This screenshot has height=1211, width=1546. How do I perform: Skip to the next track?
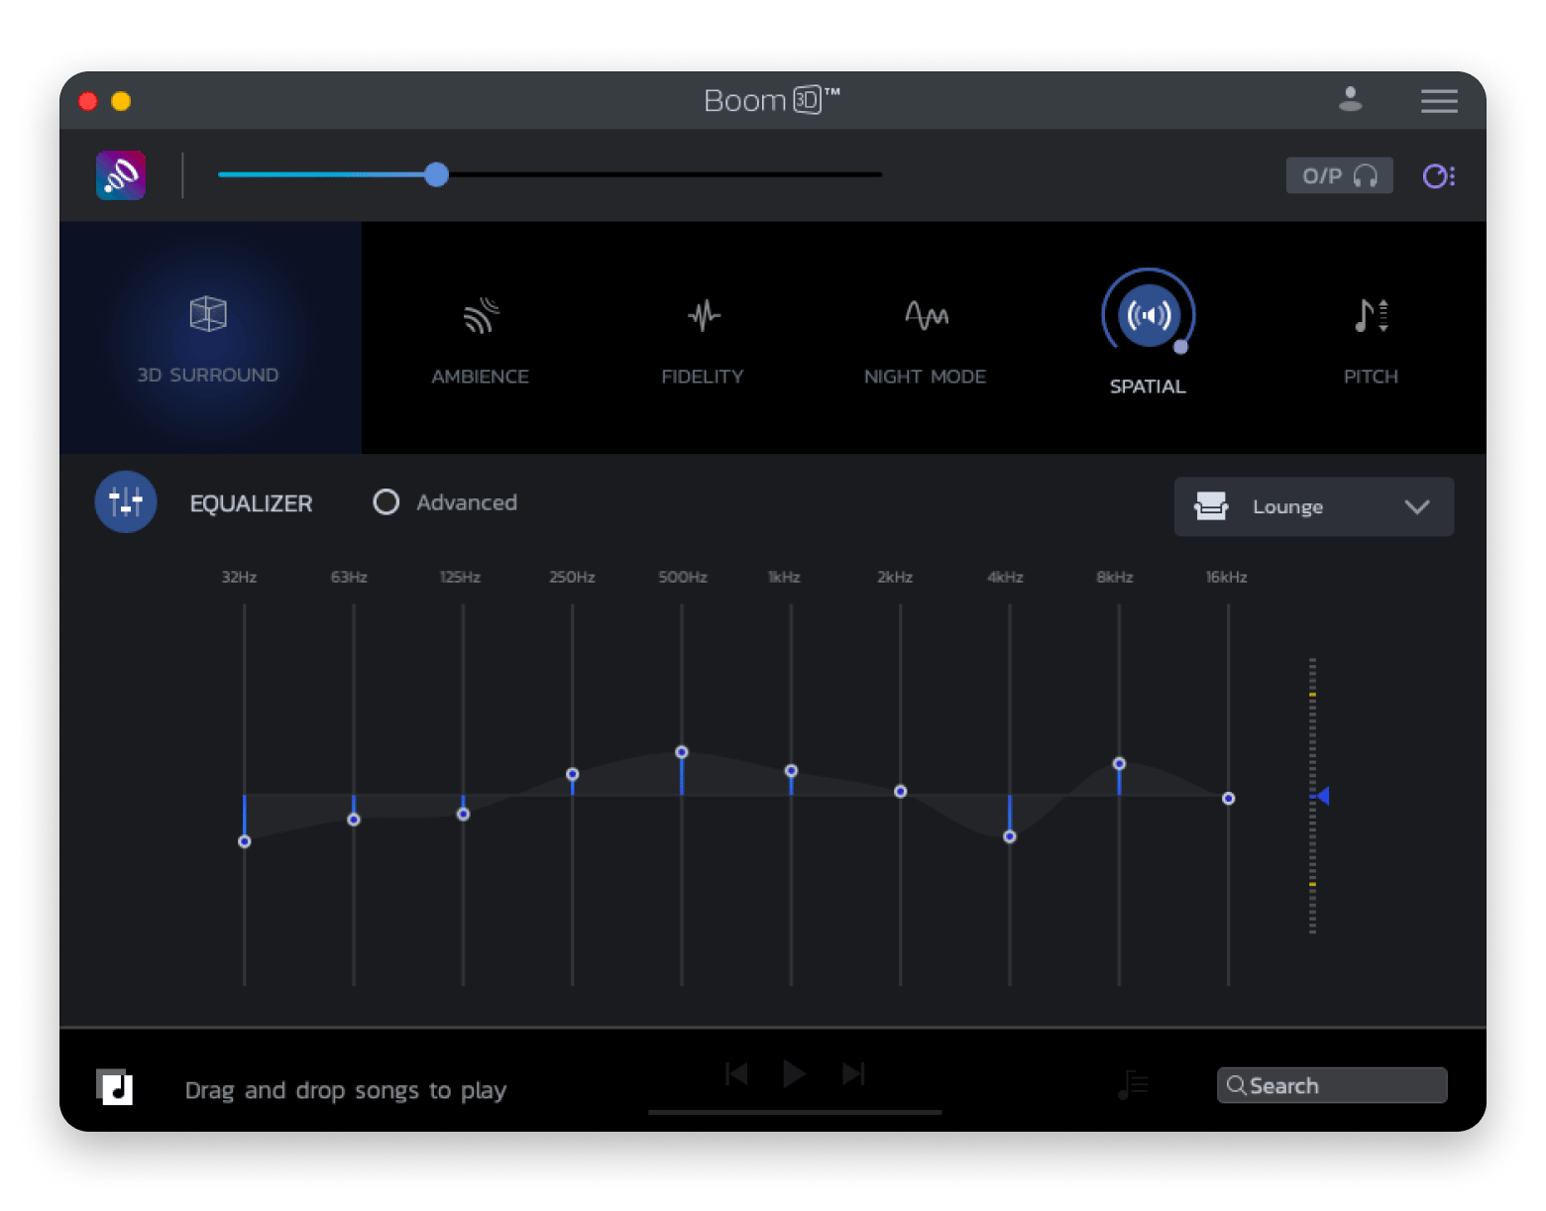click(853, 1074)
